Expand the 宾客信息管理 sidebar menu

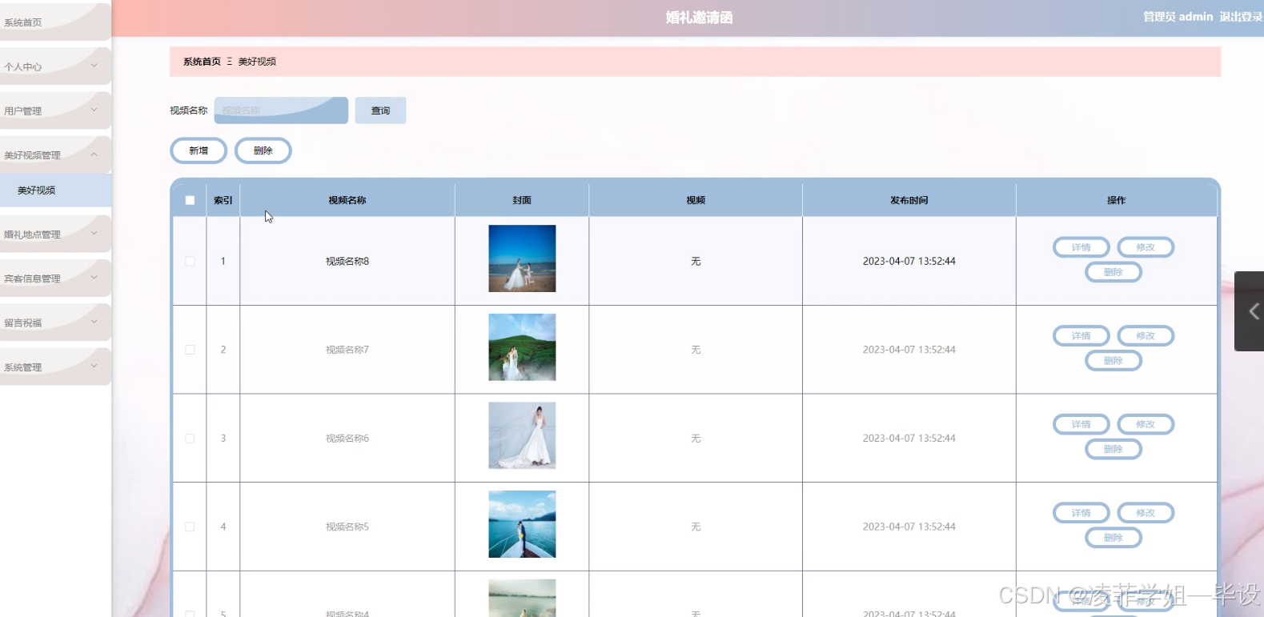click(55, 278)
